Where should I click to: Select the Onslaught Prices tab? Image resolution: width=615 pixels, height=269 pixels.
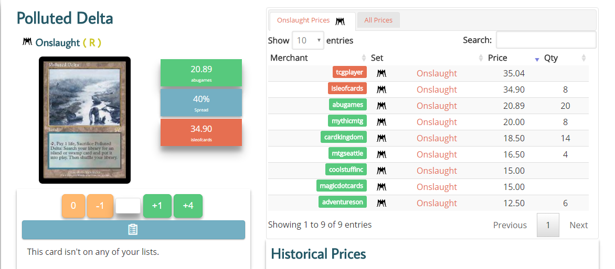point(303,20)
